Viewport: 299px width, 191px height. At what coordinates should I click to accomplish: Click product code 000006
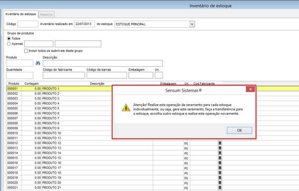click(13, 113)
